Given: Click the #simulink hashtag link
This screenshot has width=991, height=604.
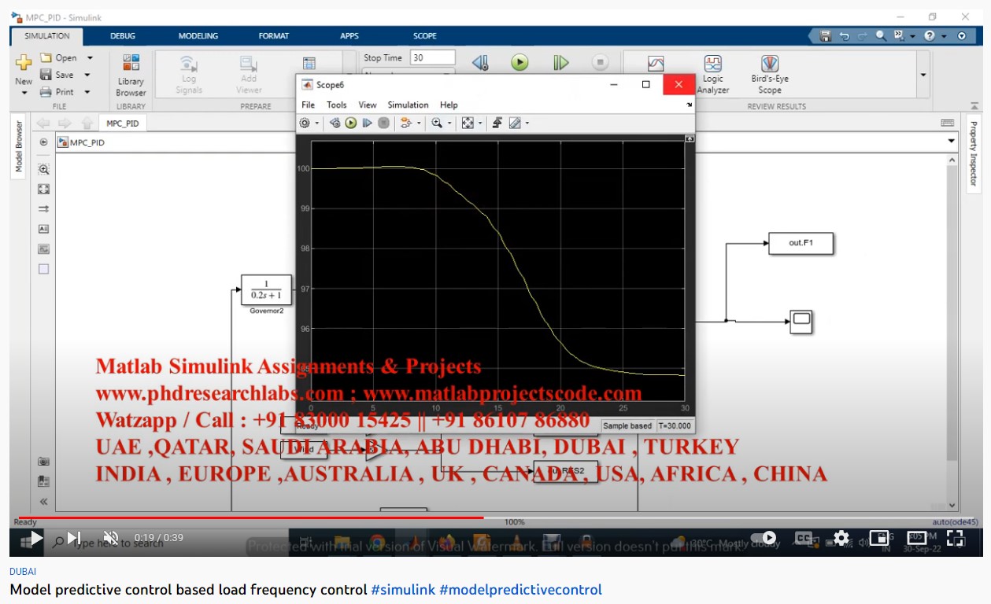Looking at the screenshot, I should [x=403, y=589].
